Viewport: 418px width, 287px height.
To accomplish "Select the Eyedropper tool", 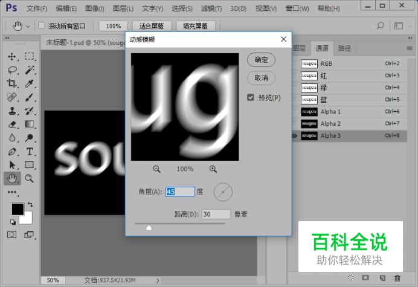I will tap(30, 83).
